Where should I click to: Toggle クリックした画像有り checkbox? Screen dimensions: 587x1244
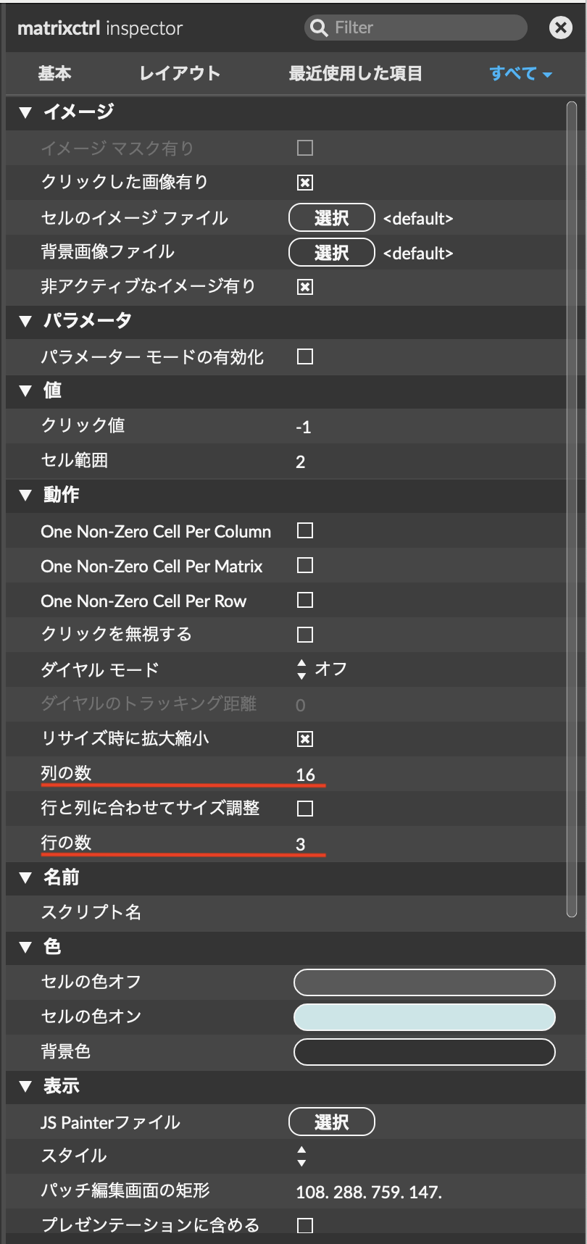pyautogui.click(x=305, y=183)
